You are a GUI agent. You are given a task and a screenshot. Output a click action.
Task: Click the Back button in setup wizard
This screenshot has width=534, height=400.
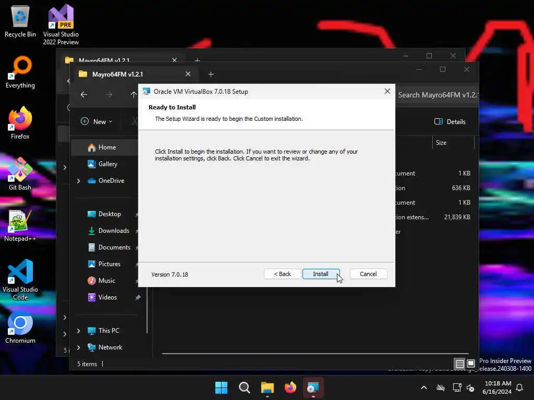pyautogui.click(x=282, y=274)
